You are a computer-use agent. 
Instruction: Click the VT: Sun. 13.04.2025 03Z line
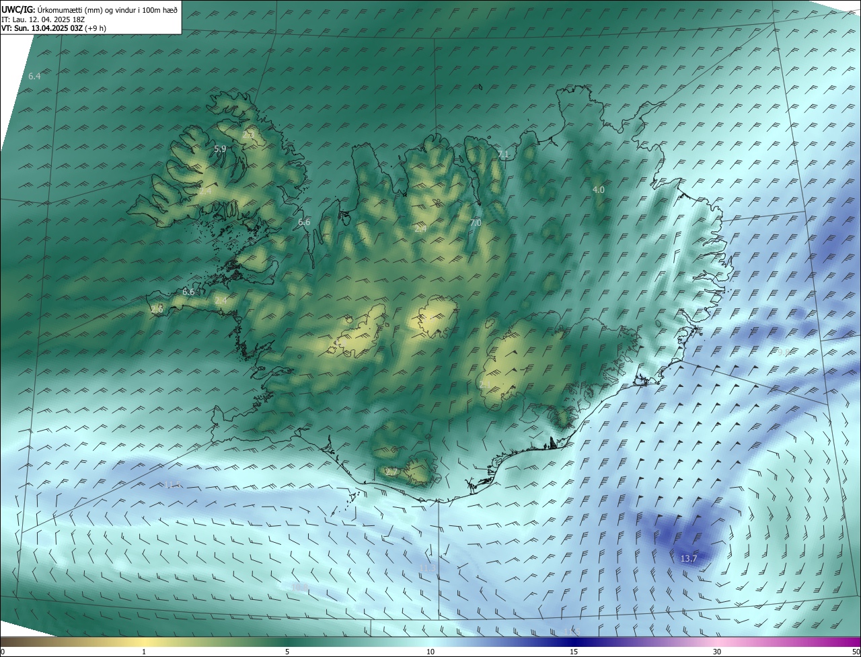(x=53, y=28)
